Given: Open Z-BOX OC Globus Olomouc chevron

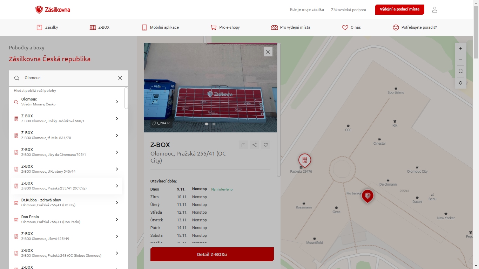Looking at the screenshot, I should [x=117, y=253].
